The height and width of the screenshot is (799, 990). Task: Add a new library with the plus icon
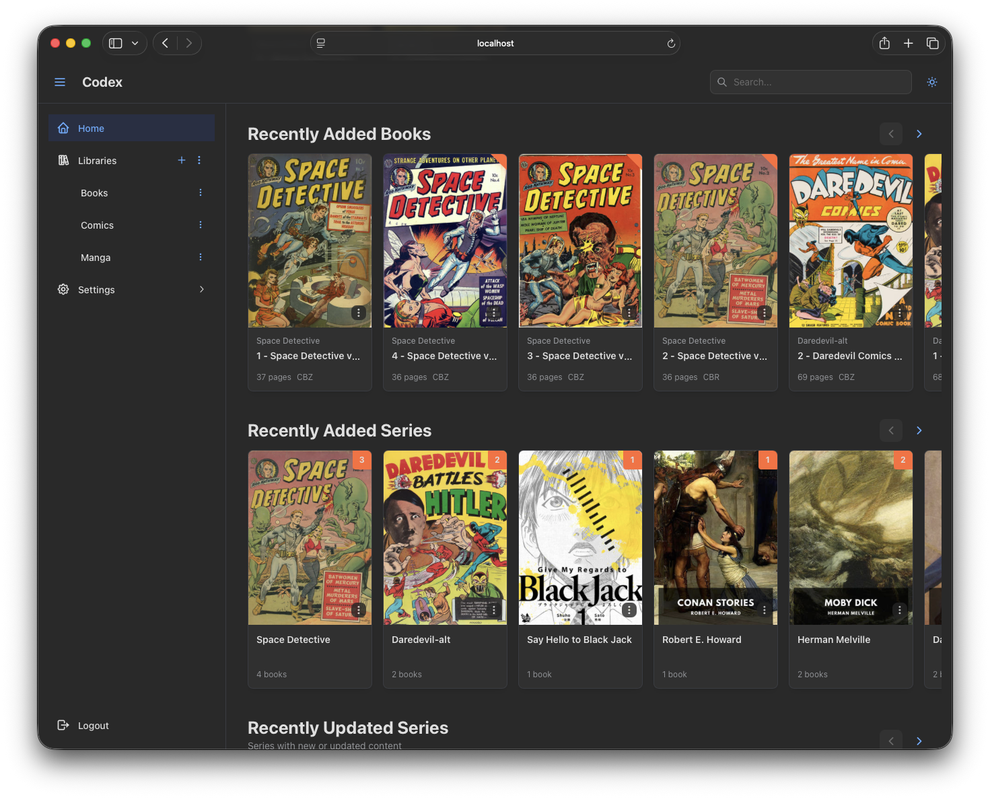(x=181, y=160)
